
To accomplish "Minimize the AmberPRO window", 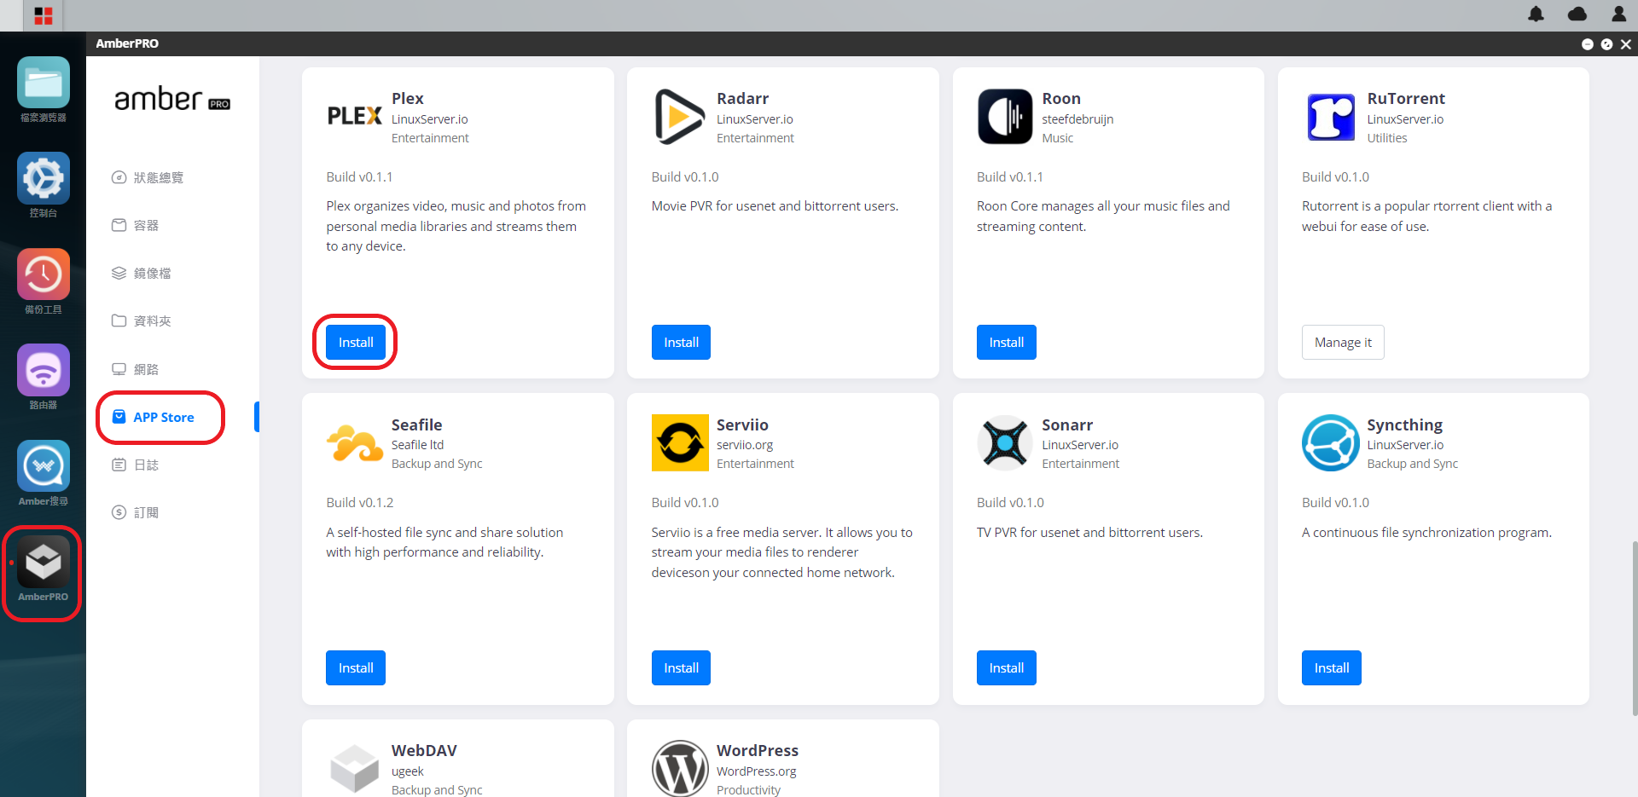I will [1587, 44].
